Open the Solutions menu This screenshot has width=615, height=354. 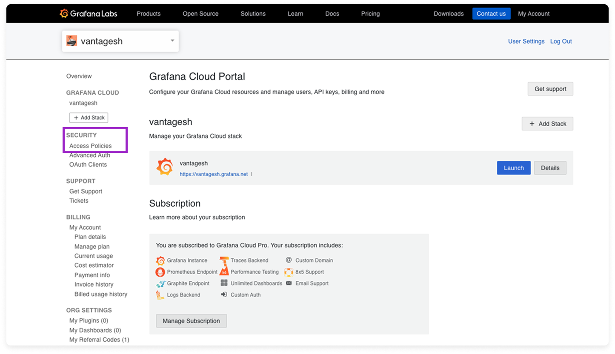click(253, 14)
